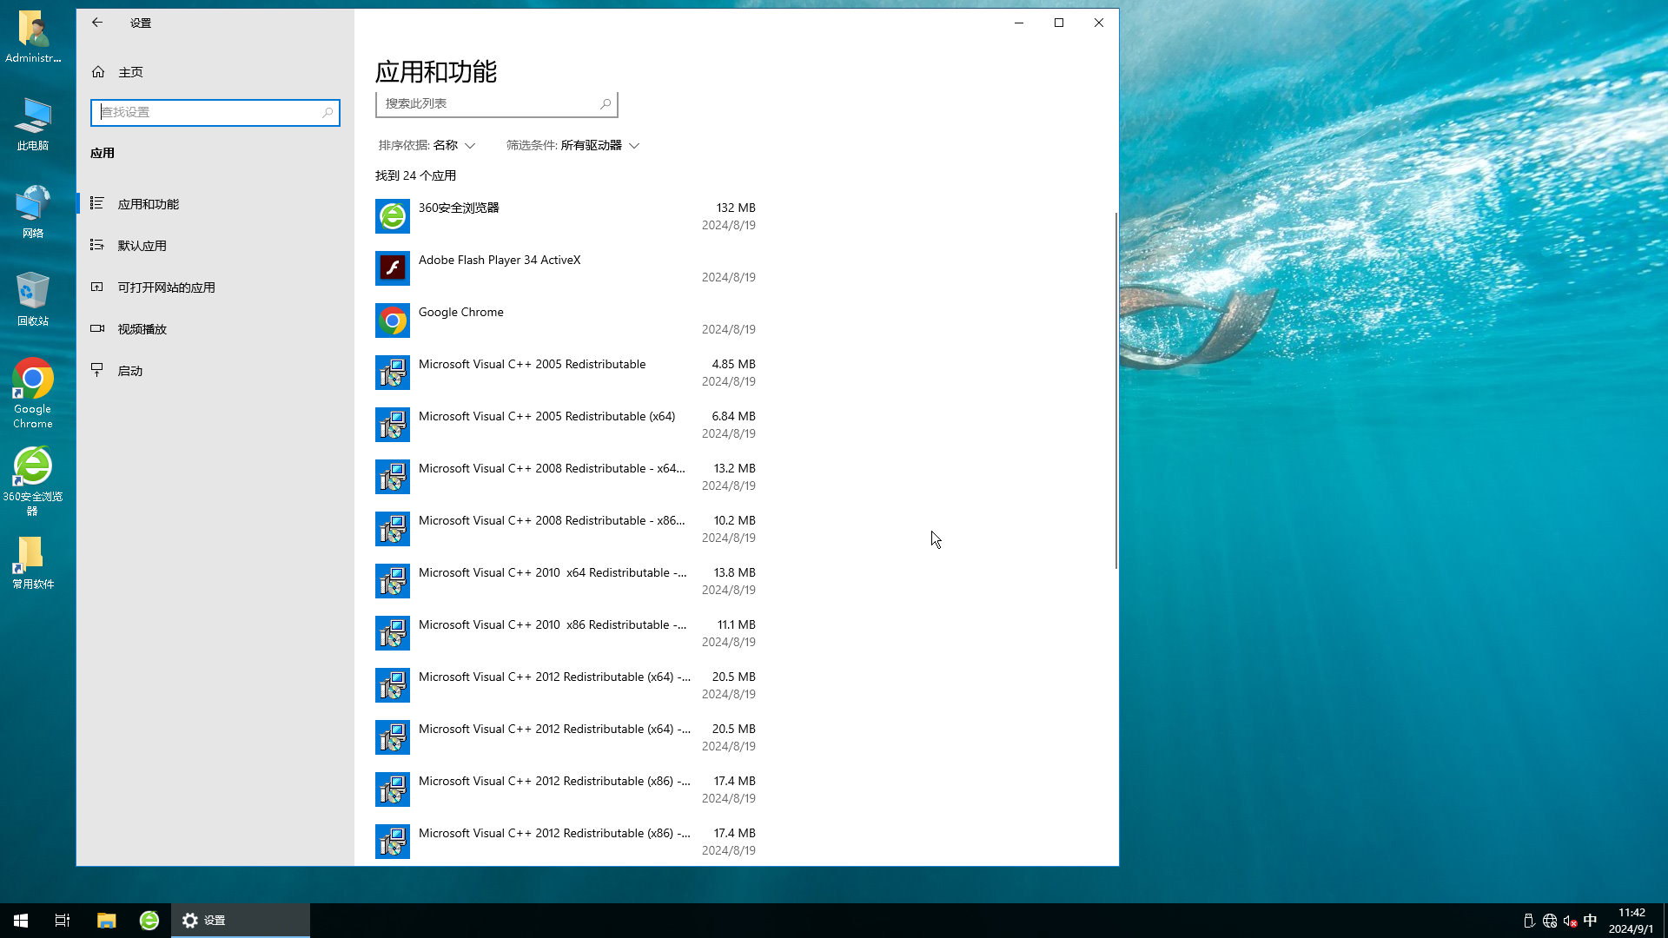1668x938 pixels.
Task: Click the volume icon in system tray
Action: click(x=1570, y=921)
